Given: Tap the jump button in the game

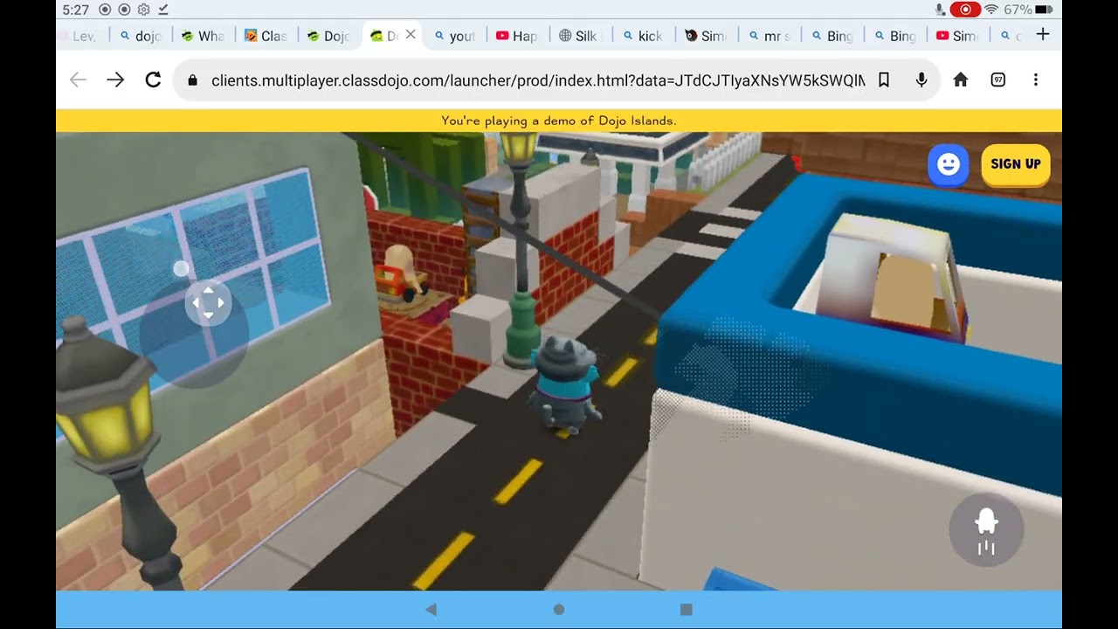Looking at the screenshot, I should tap(986, 529).
